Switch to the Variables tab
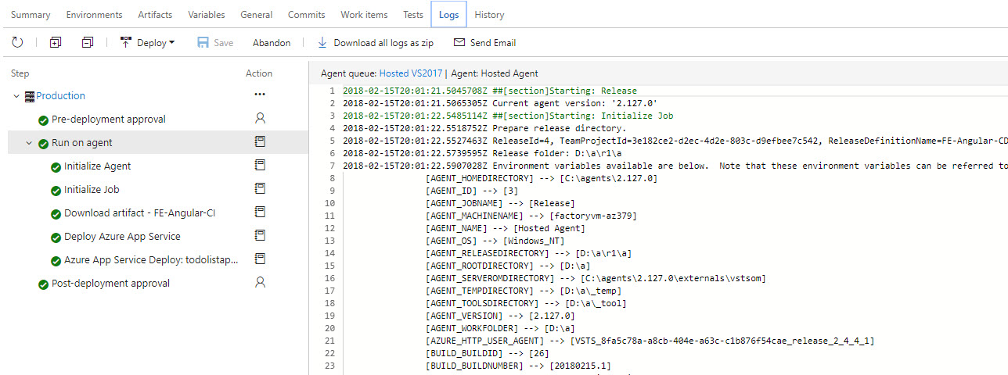1008x375 pixels. (x=207, y=15)
